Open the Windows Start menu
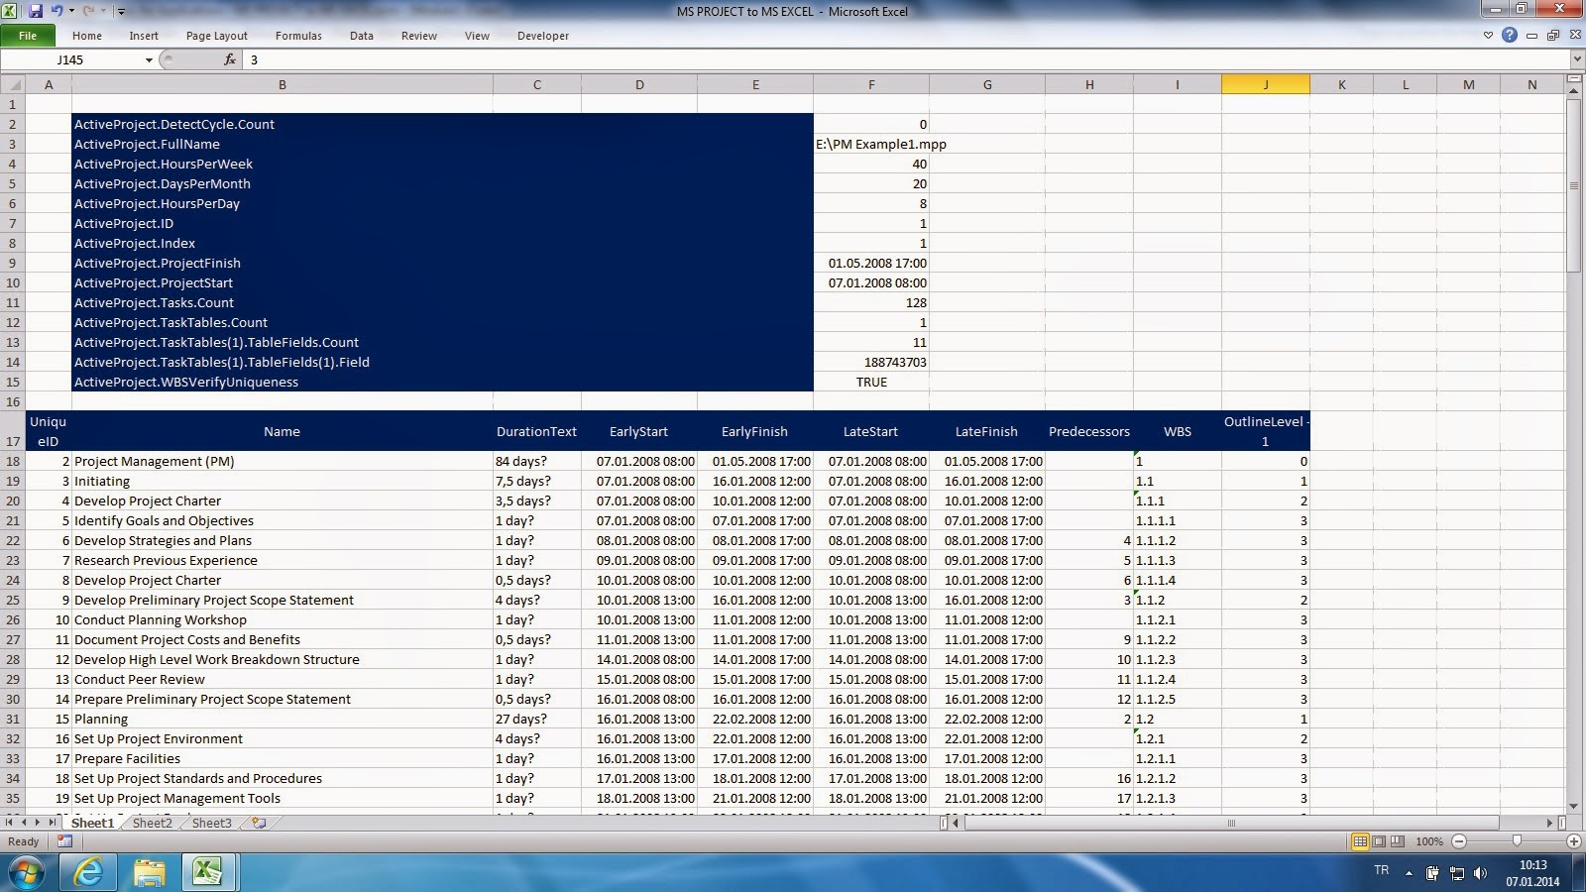1586x892 pixels. [27, 872]
